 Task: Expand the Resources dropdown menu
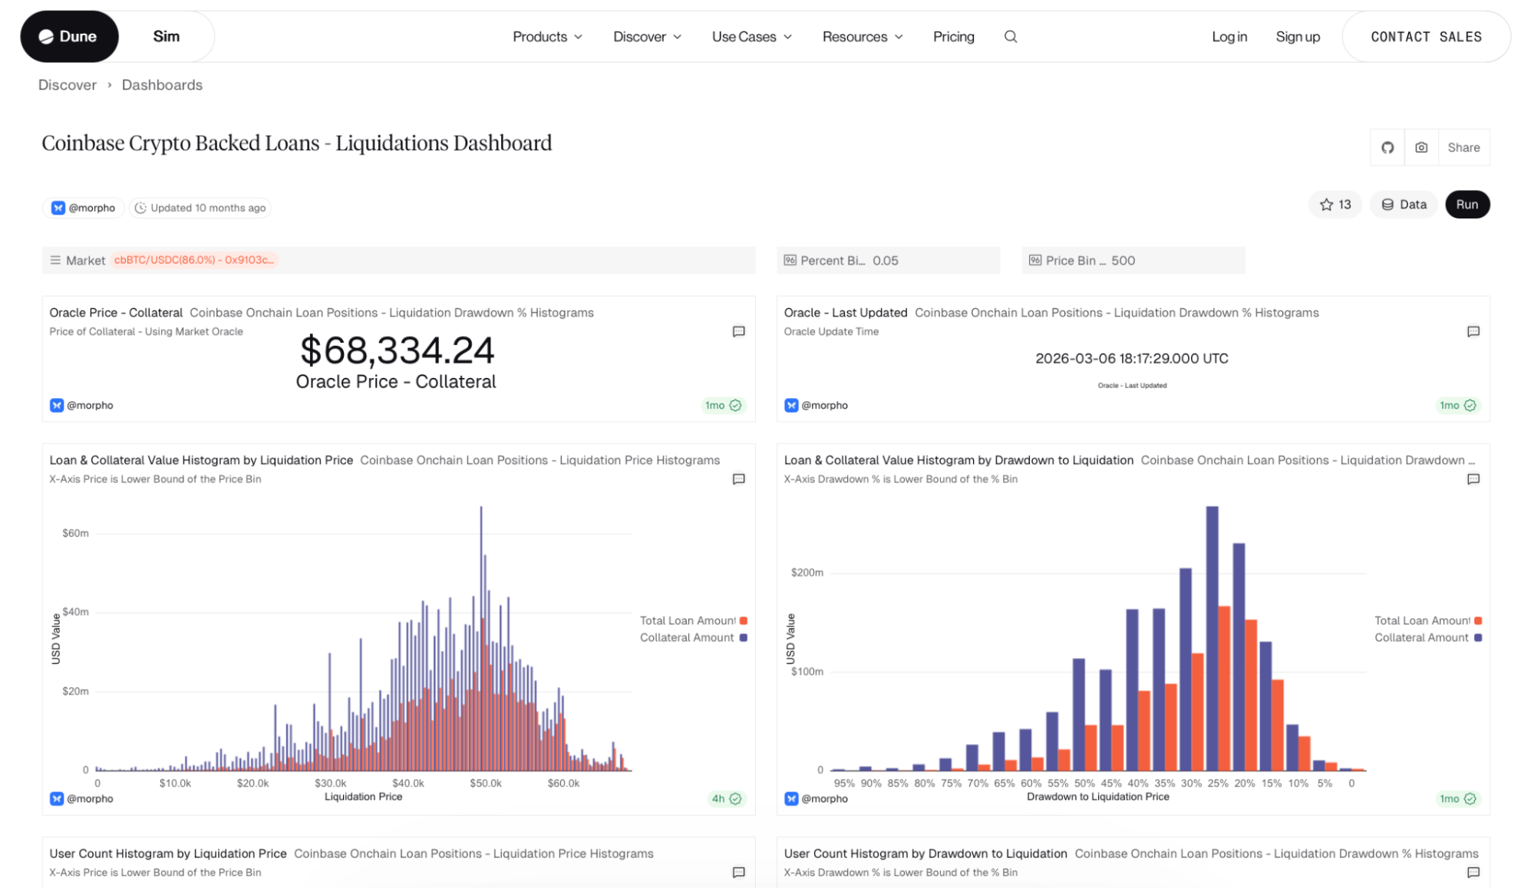862,37
